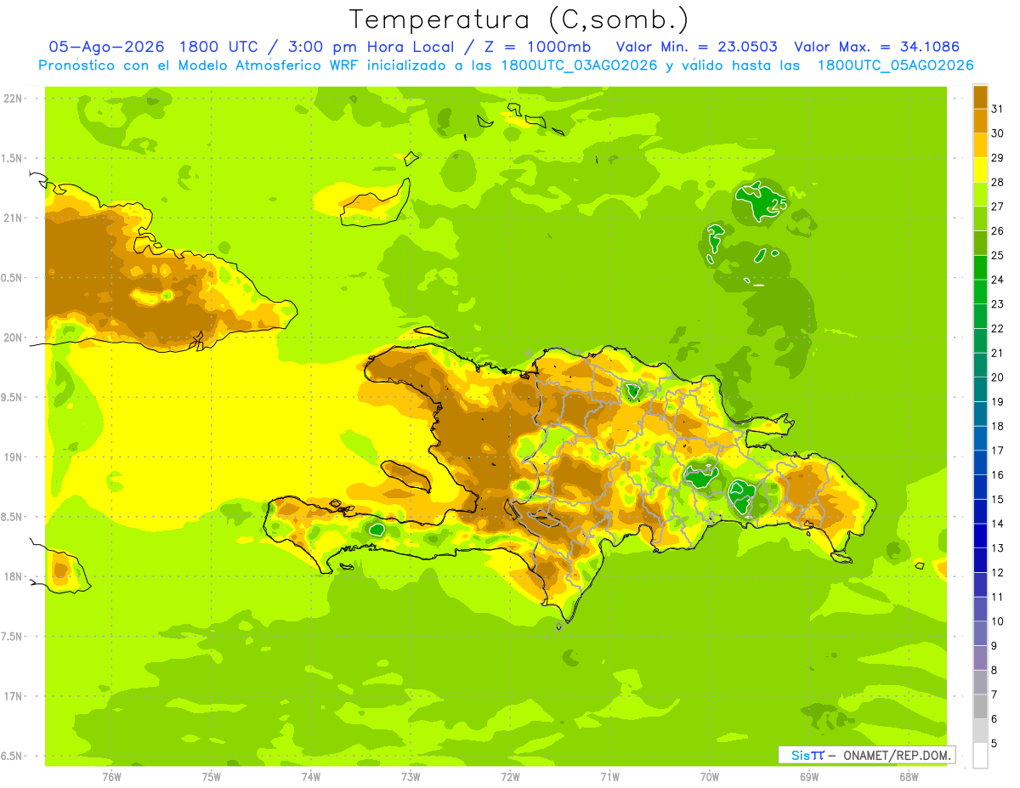Viewport: 1020px width, 788px height.
Task: Click legend scale value '26'
Action: coord(997,231)
